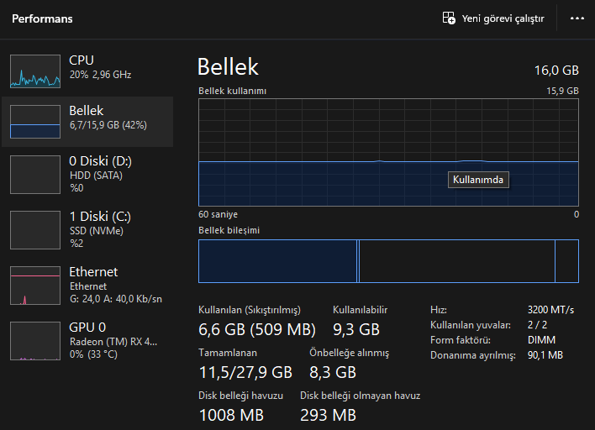Select the CPU mini graph thumbnail

click(x=35, y=71)
